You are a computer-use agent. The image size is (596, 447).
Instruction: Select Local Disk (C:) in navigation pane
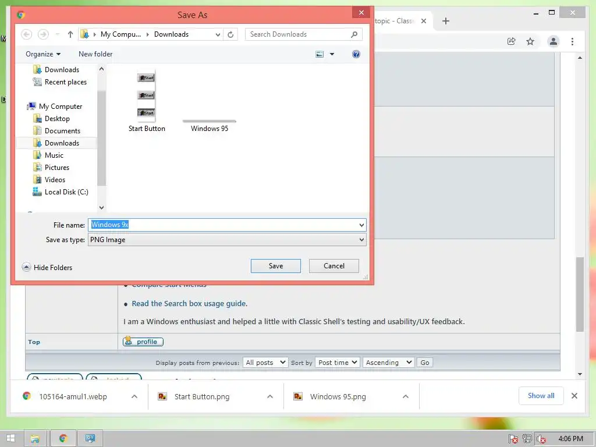(x=61, y=192)
